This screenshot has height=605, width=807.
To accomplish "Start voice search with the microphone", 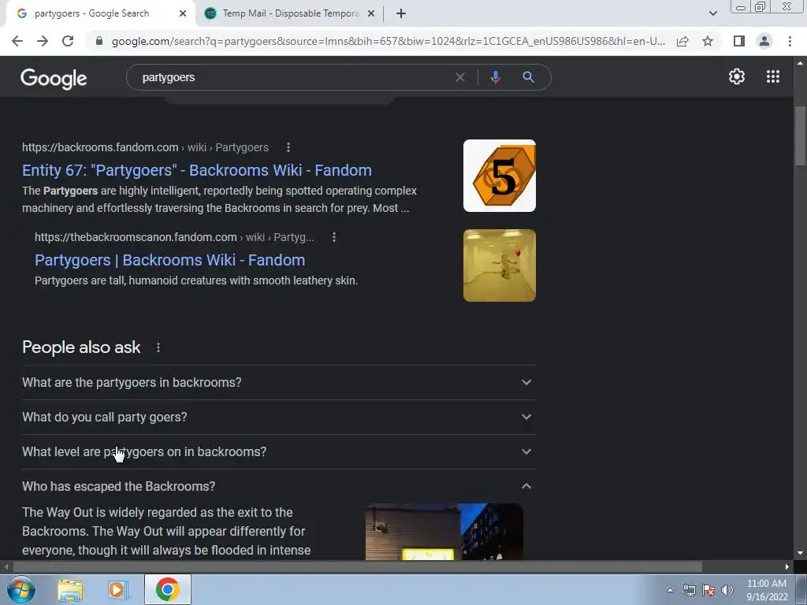I will pyautogui.click(x=495, y=77).
